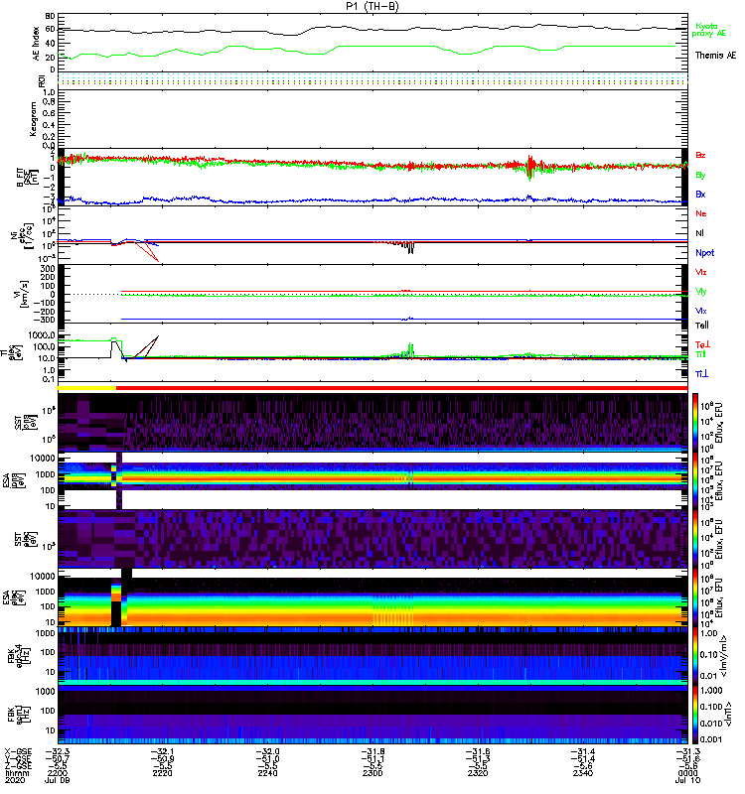Click the -32.3 X-GSE value
Viewport: 745px width, 794px height.
58,752
